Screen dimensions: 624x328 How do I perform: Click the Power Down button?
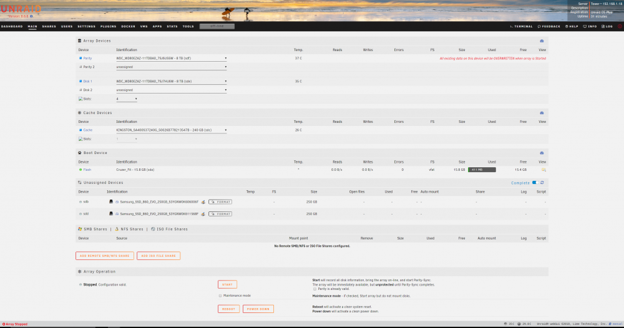click(x=258, y=309)
